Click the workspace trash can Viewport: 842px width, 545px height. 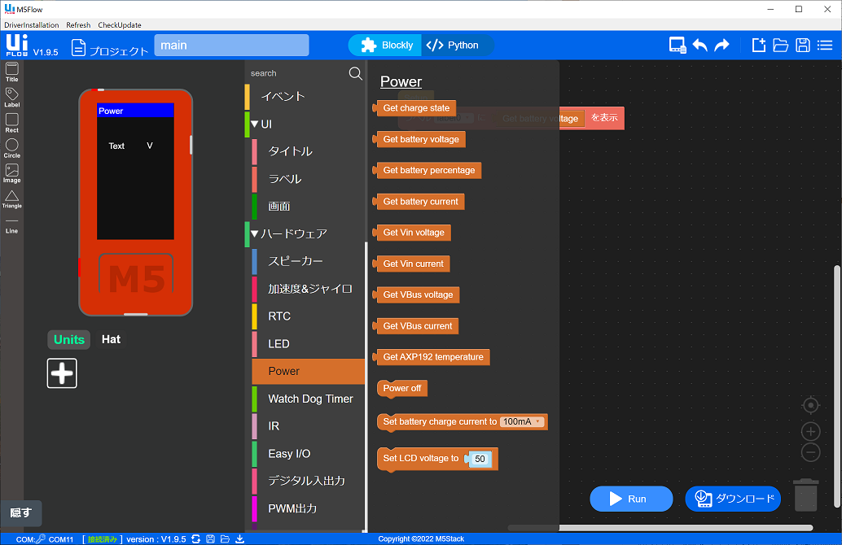click(x=805, y=495)
